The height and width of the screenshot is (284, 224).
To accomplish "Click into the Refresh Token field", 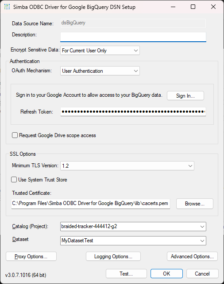I will [x=133, y=111].
